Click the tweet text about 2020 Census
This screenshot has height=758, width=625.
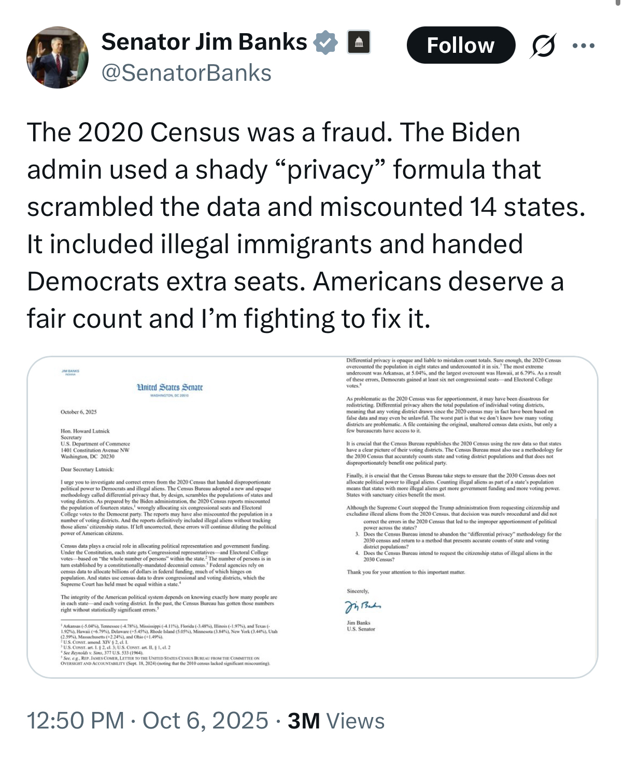click(x=306, y=225)
